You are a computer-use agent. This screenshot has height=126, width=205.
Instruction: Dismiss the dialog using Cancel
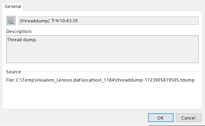(189, 118)
